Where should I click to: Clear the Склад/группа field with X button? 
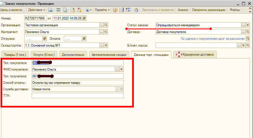(x=106, y=45)
